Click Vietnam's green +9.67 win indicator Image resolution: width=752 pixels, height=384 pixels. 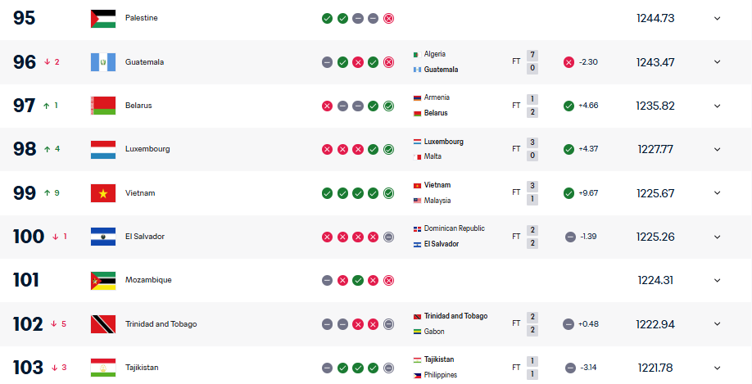pos(569,193)
